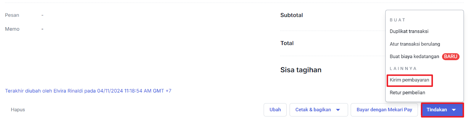Click the Pesan field label
470x124 pixels.
12,15
